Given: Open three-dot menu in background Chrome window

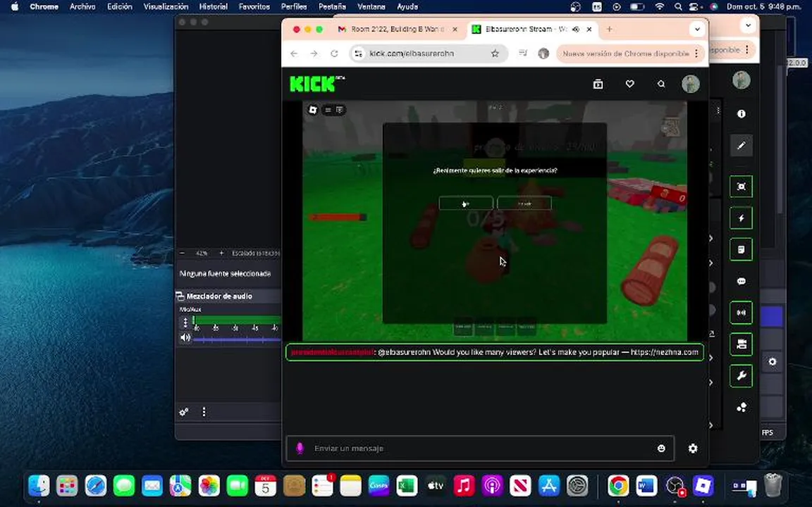Looking at the screenshot, I should tap(747, 50).
